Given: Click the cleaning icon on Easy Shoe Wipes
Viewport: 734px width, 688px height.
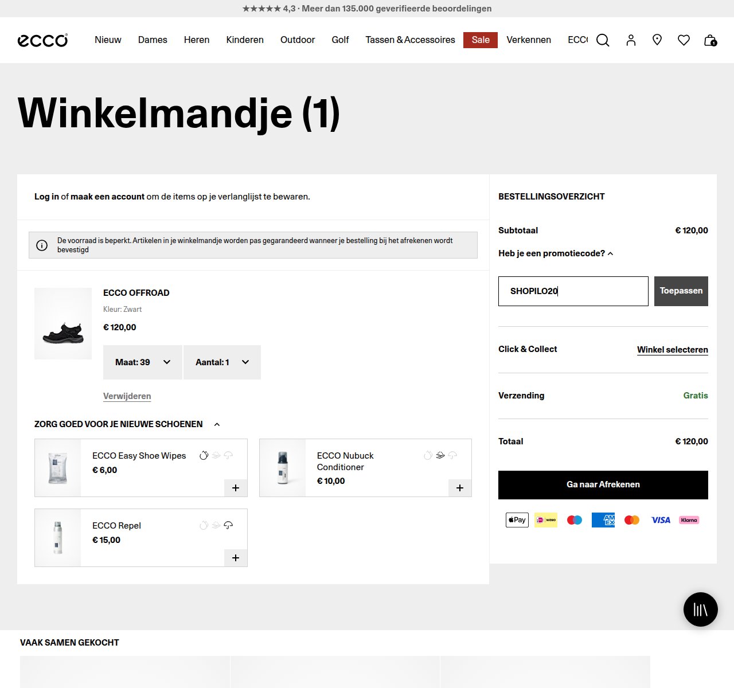Looking at the screenshot, I should coord(204,455).
